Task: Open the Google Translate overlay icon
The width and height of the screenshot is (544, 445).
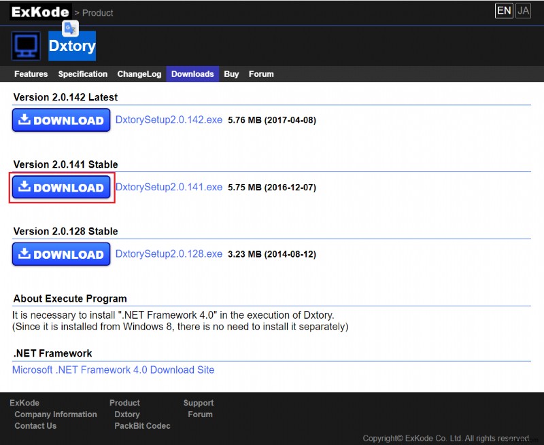Action: click(71, 28)
